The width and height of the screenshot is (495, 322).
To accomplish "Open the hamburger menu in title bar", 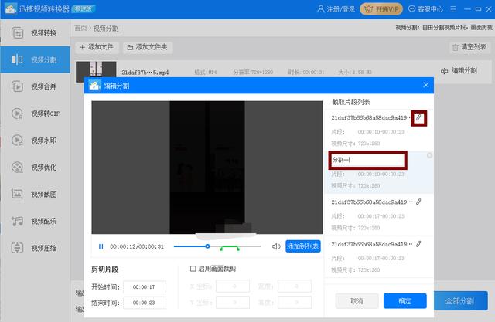I will (x=453, y=9).
